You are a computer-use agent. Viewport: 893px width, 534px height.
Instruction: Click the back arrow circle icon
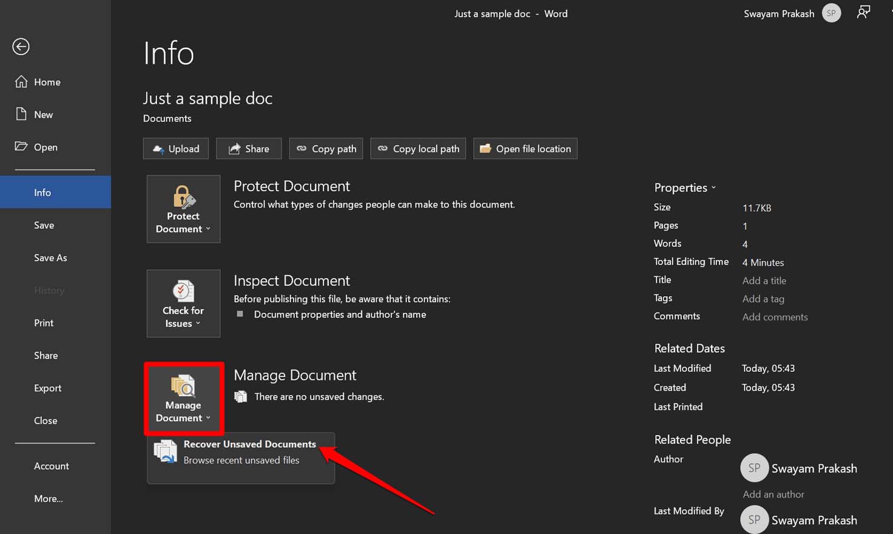(x=21, y=47)
